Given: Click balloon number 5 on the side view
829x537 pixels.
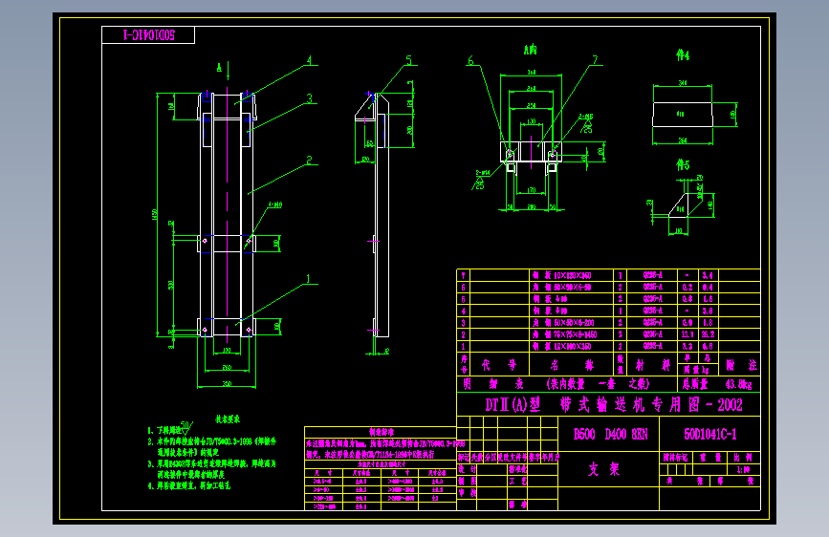Looking at the screenshot, I should pyautogui.click(x=408, y=61).
